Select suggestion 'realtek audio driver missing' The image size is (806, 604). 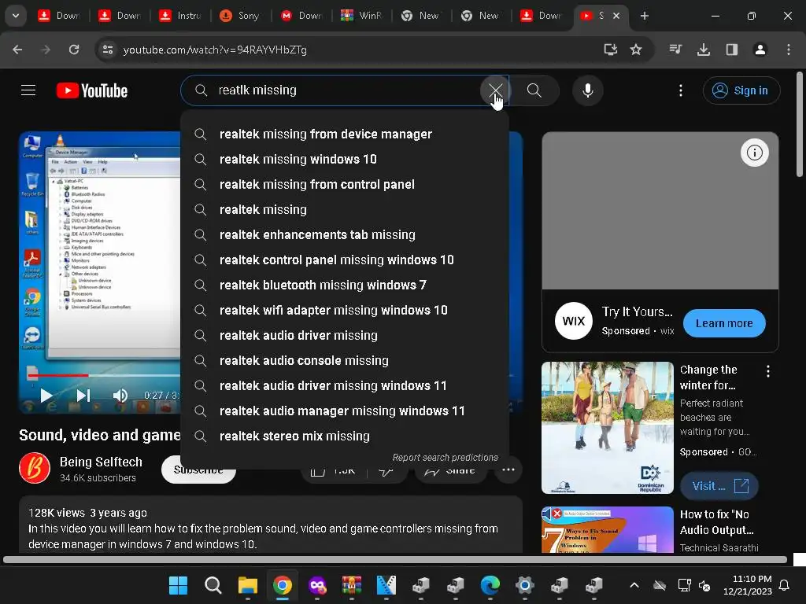coord(345,335)
